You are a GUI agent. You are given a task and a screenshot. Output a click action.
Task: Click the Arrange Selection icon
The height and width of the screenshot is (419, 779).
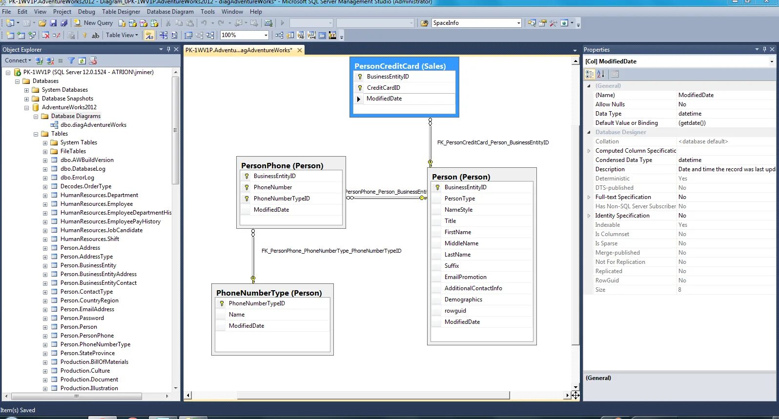pos(199,35)
